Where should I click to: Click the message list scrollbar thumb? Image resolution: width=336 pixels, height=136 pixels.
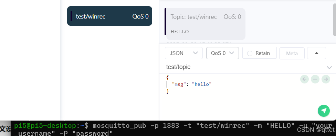click(x=335, y=20)
